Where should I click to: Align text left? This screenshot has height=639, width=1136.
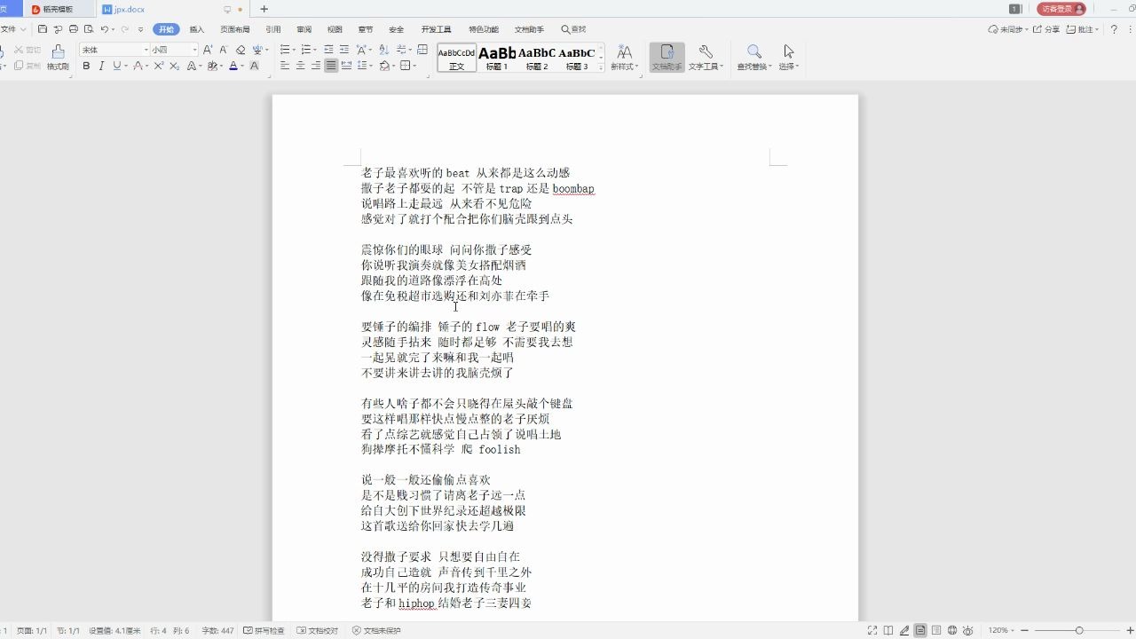(285, 66)
